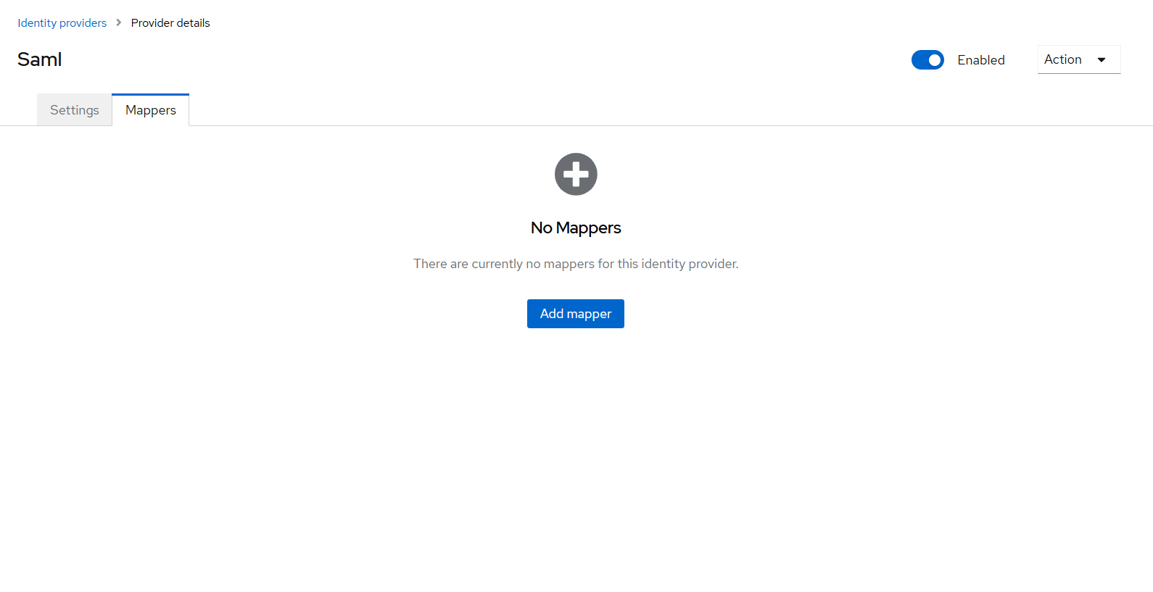The width and height of the screenshot is (1153, 592).
Task: Disable the Saml identity provider
Action: (x=927, y=60)
